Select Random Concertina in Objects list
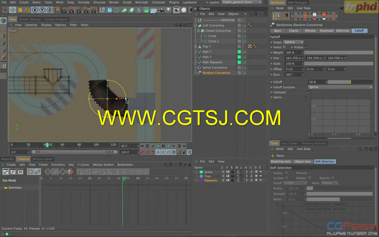Image resolution: width=379 pixels, height=237 pixels. pos(216,73)
